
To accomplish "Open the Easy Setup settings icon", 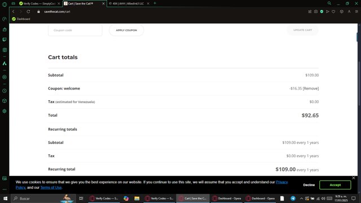I will [x=356, y=11].
